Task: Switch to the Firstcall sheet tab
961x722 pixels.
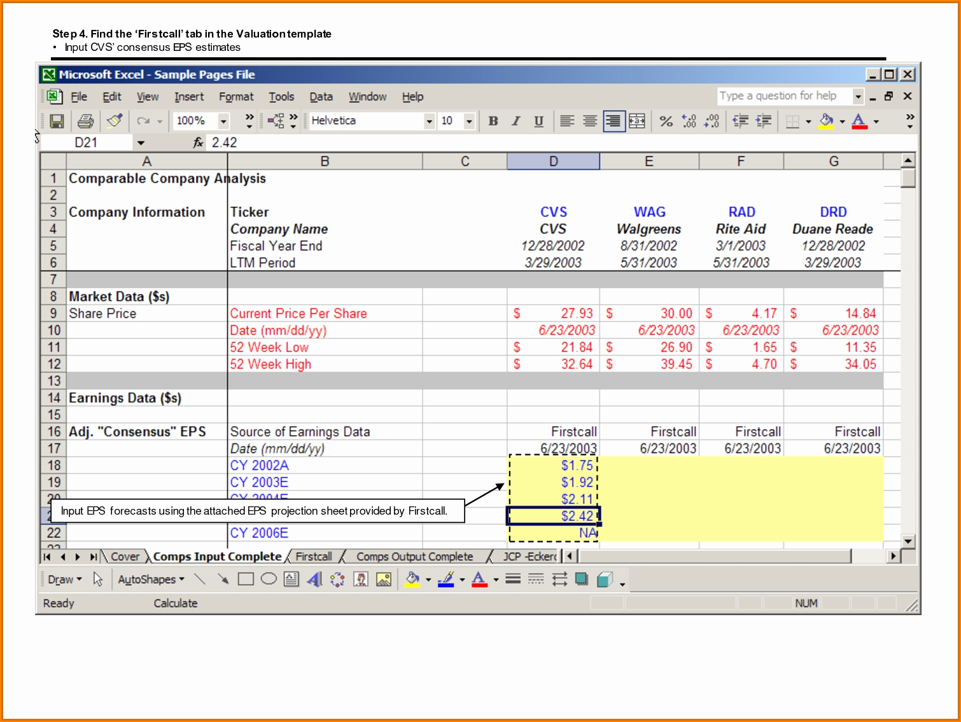Action: (x=314, y=557)
